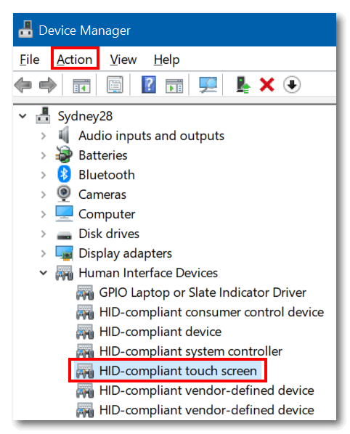The width and height of the screenshot is (350, 434).
Task: Click the blue Help question mark icon
Action: coord(149,84)
